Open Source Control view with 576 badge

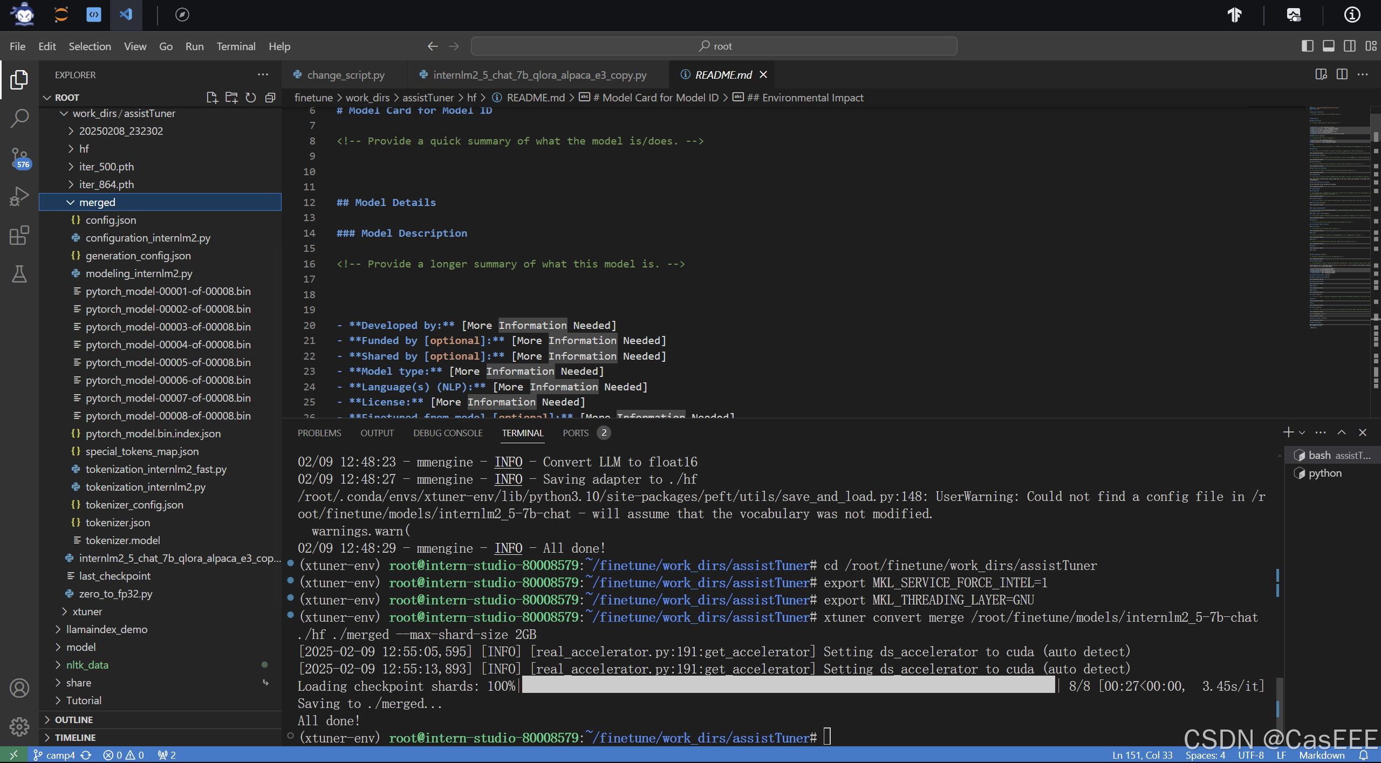19,157
